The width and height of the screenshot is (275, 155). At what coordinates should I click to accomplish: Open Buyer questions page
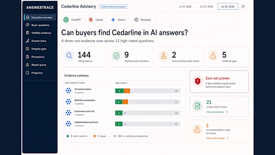pos(40,25)
